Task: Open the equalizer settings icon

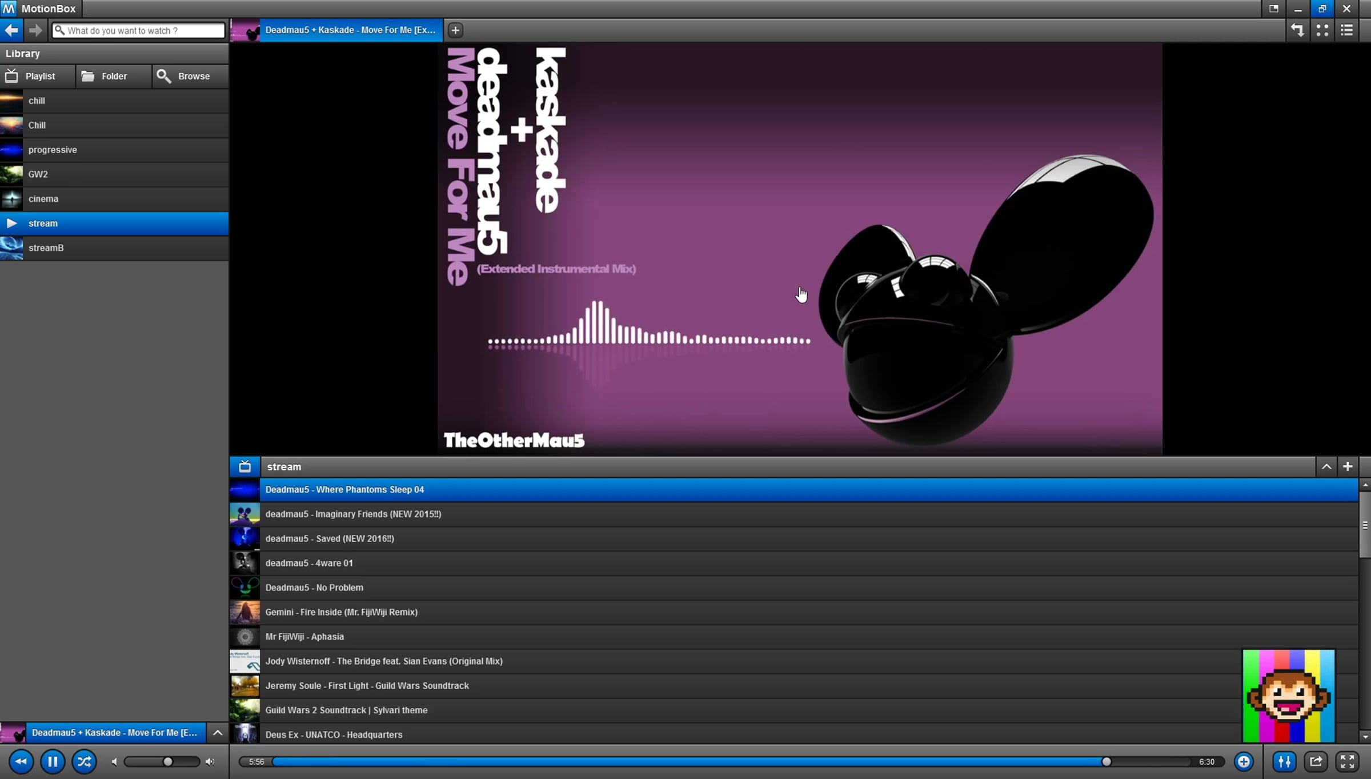Action: point(1284,761)
